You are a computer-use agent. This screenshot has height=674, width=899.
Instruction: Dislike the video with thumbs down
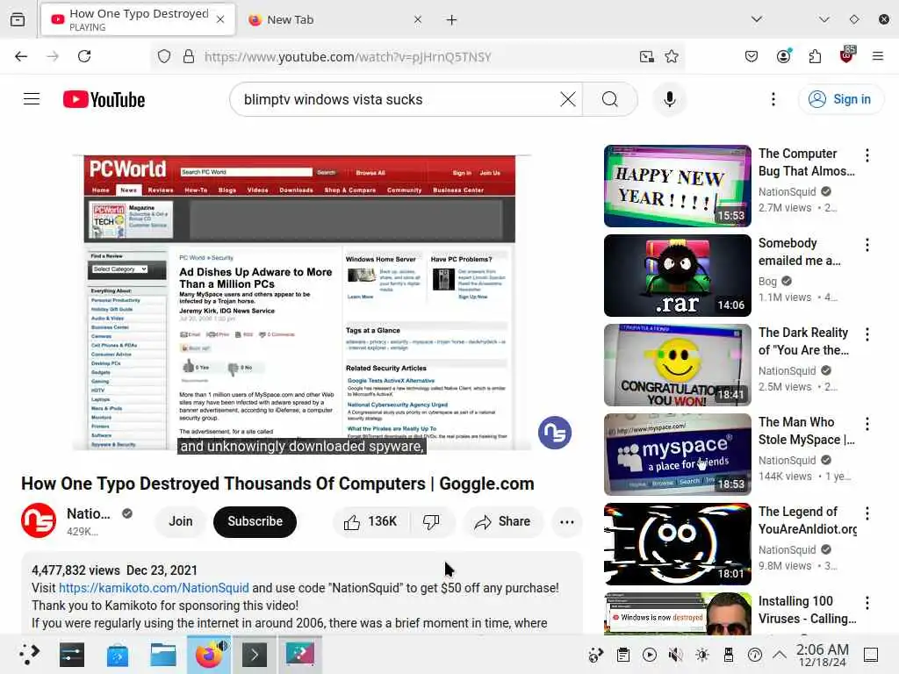(x=431, y=521)
